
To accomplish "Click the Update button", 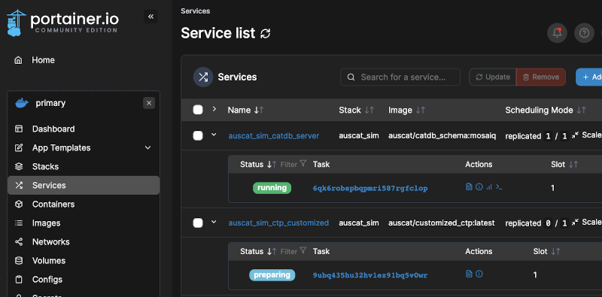I will [493, 77].
